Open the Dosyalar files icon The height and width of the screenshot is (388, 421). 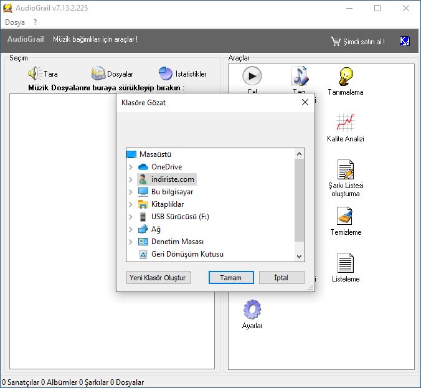[x=98, y=73]
